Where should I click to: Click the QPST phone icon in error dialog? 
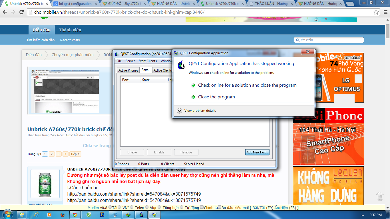(x=181, y=65)
